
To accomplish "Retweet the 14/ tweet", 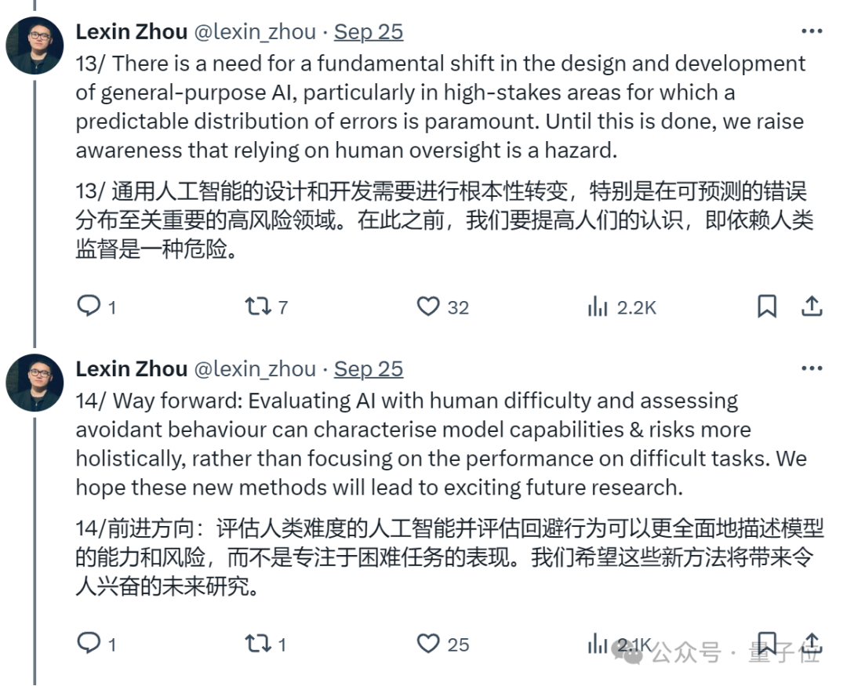I will (258, 644).
